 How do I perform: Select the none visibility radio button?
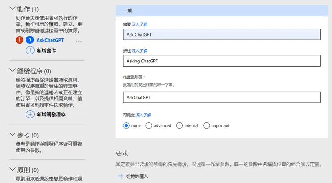(x=126, y=125)
